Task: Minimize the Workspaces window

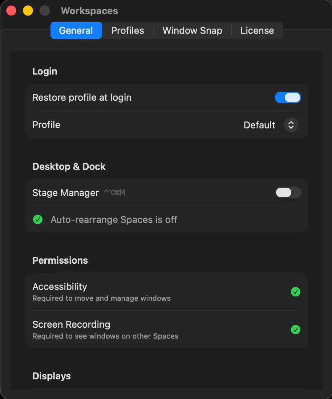Action: coord(28,11)
